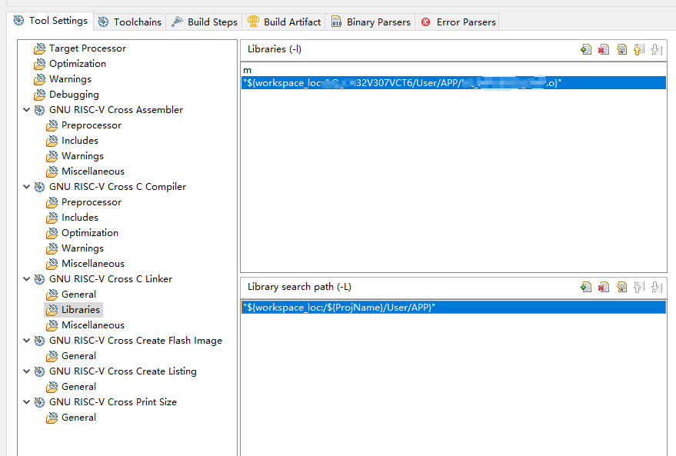Select Includes under GNU RISC-V Cross C Compiler

tap(80, 218)
